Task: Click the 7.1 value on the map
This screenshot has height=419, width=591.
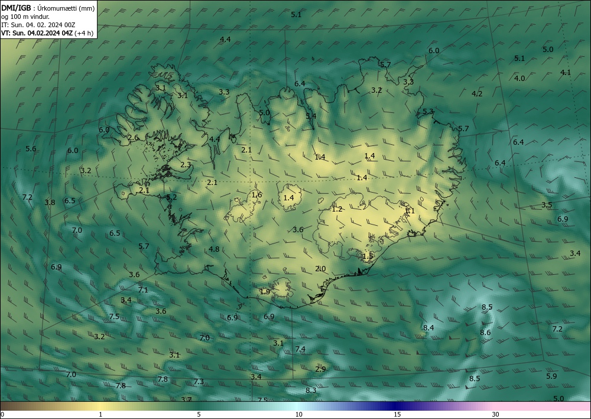Action: click(x=143, y=290)
